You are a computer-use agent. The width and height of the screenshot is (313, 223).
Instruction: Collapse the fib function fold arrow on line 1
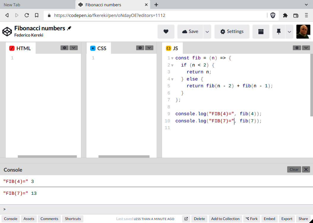pyautogui.click(x=171, y=58)
